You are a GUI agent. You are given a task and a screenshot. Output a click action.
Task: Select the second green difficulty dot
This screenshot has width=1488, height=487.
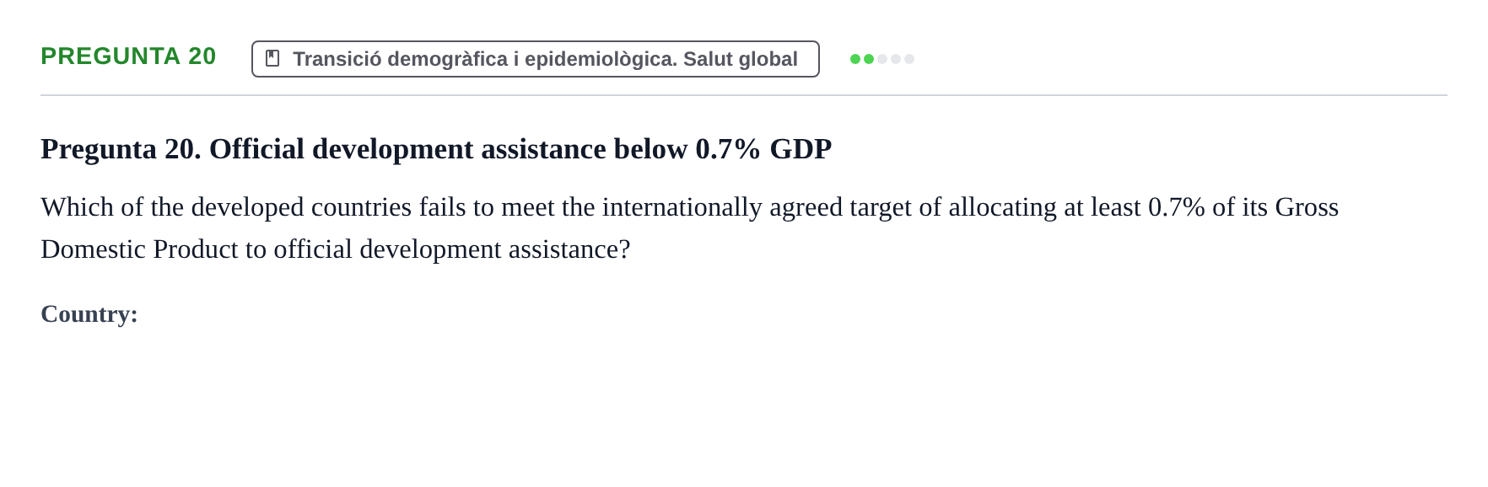pyautogui.click(x=869, y=59)
